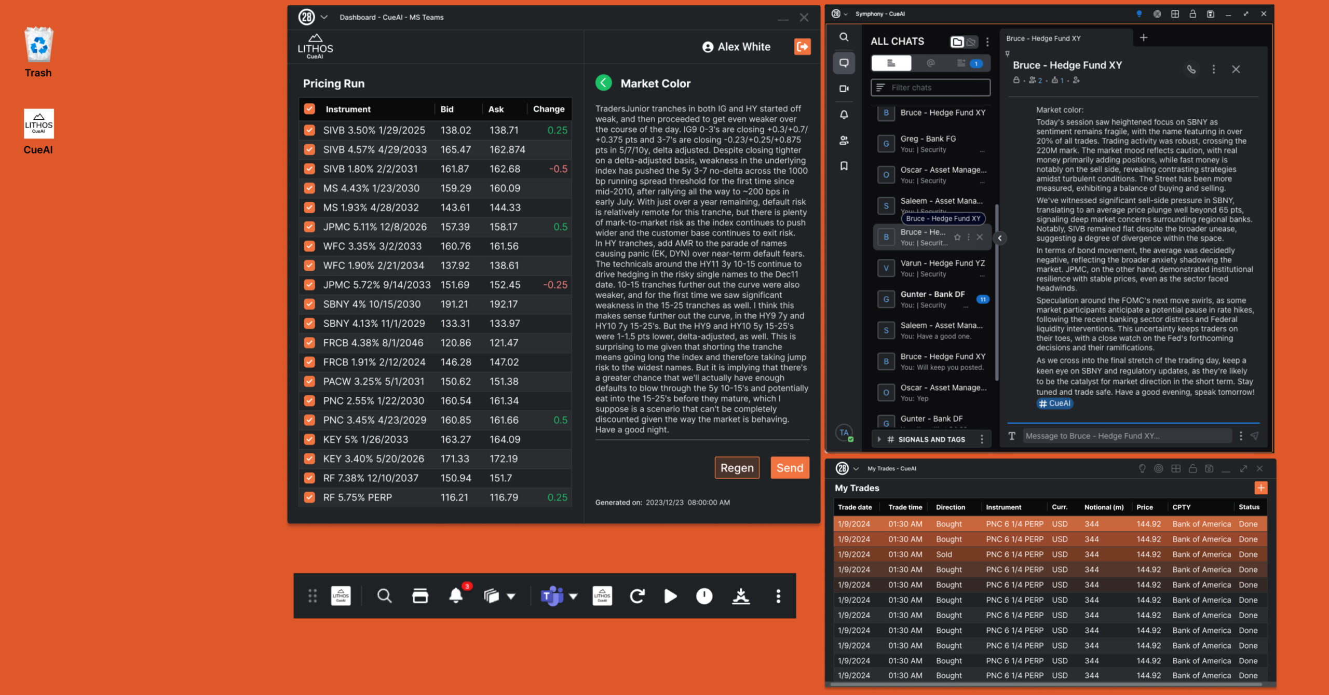Open Symphony search magnifier in sidebar
The height and width of the screenshot is (695, 1329).
pos(844,37)
